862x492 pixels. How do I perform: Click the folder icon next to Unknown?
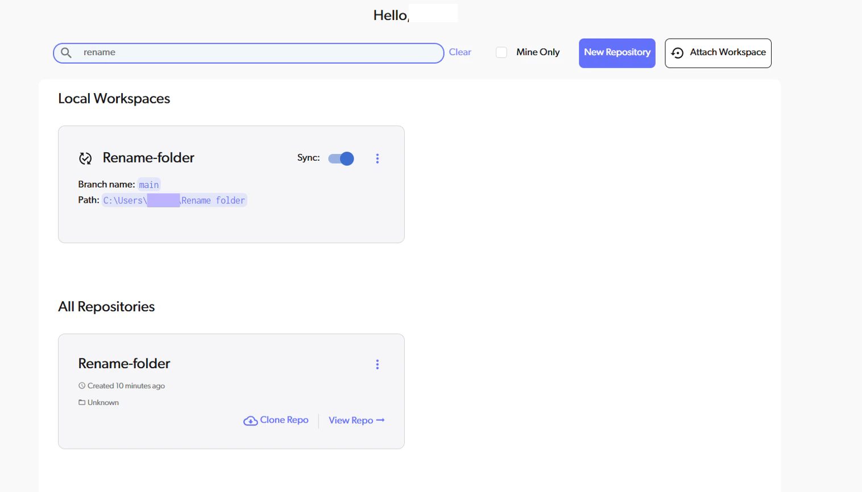point(81,402)
